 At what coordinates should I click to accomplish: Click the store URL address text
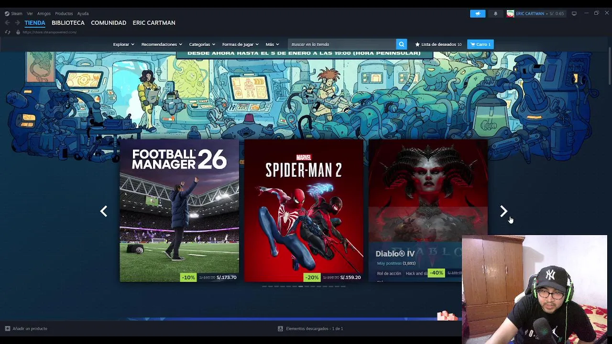pyautogui.click(x=50, y=32)
